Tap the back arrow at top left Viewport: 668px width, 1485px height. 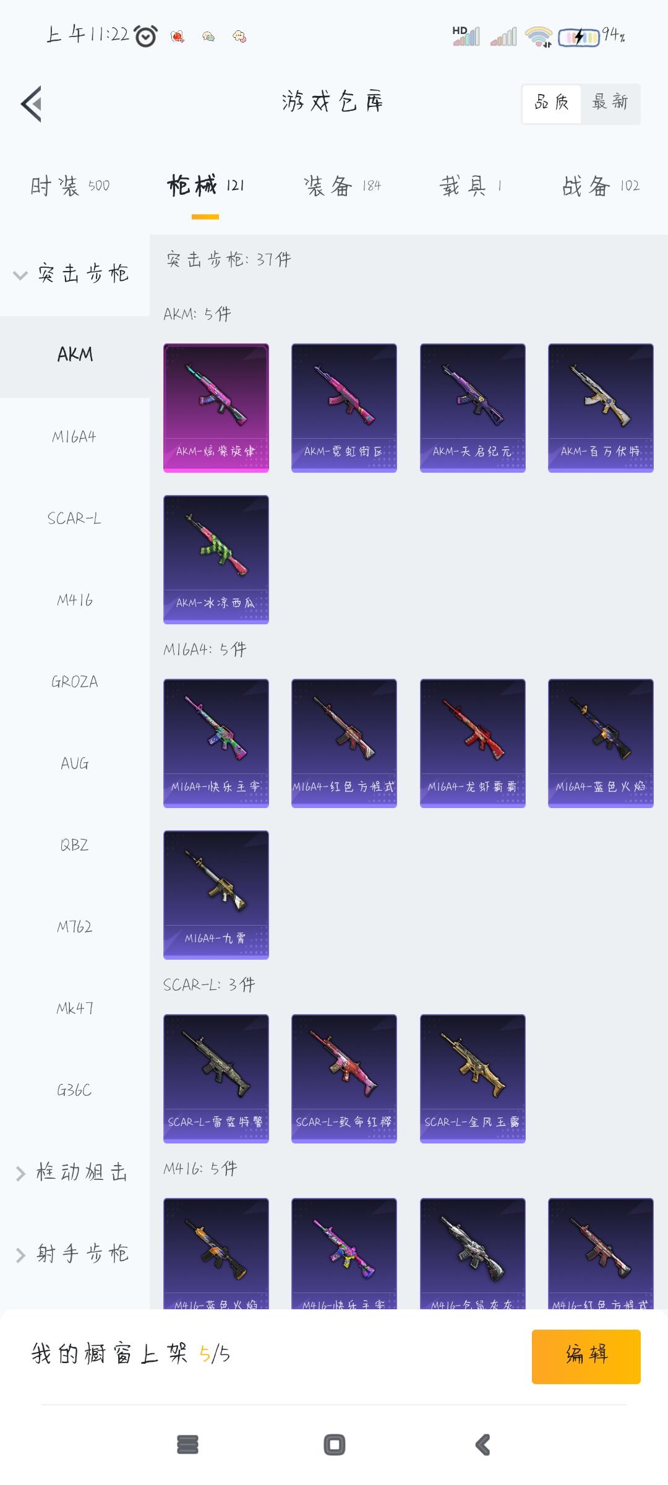click(x=32, y=103)
